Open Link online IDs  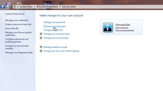12,28
